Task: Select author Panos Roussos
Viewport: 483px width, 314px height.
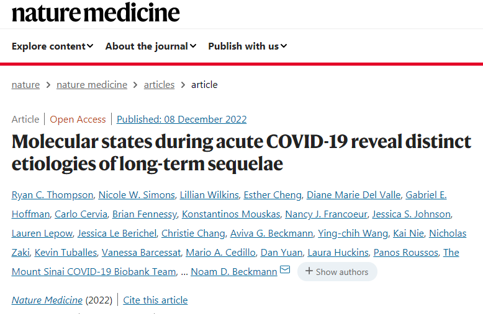Action: [407, 253]
